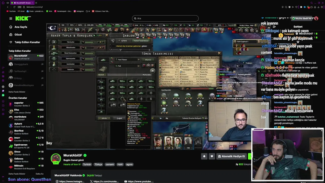The height and width of the screenshot is (183, 325).
Task: Select Baskınlar row crosshair icon
Action: (54, 70)
